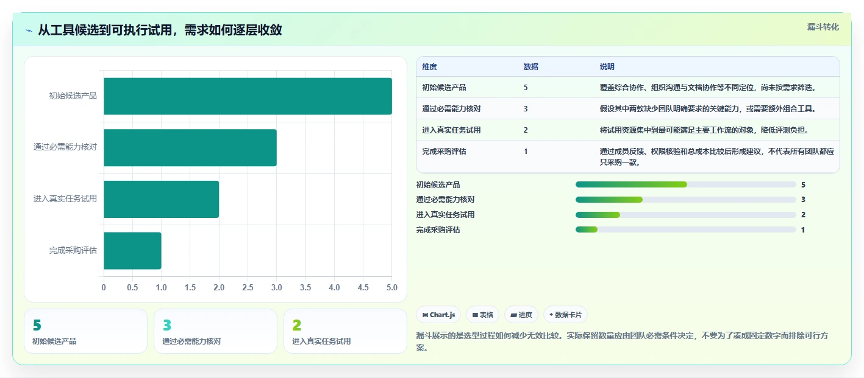The image size is (864, 378).
Task: Select the 进度 chip
Action: (x=521, y=315)
